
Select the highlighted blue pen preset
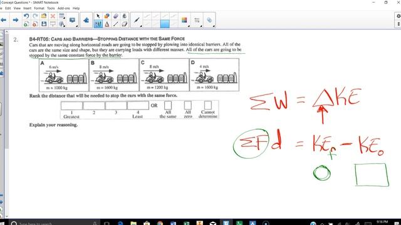pos(165,24)
